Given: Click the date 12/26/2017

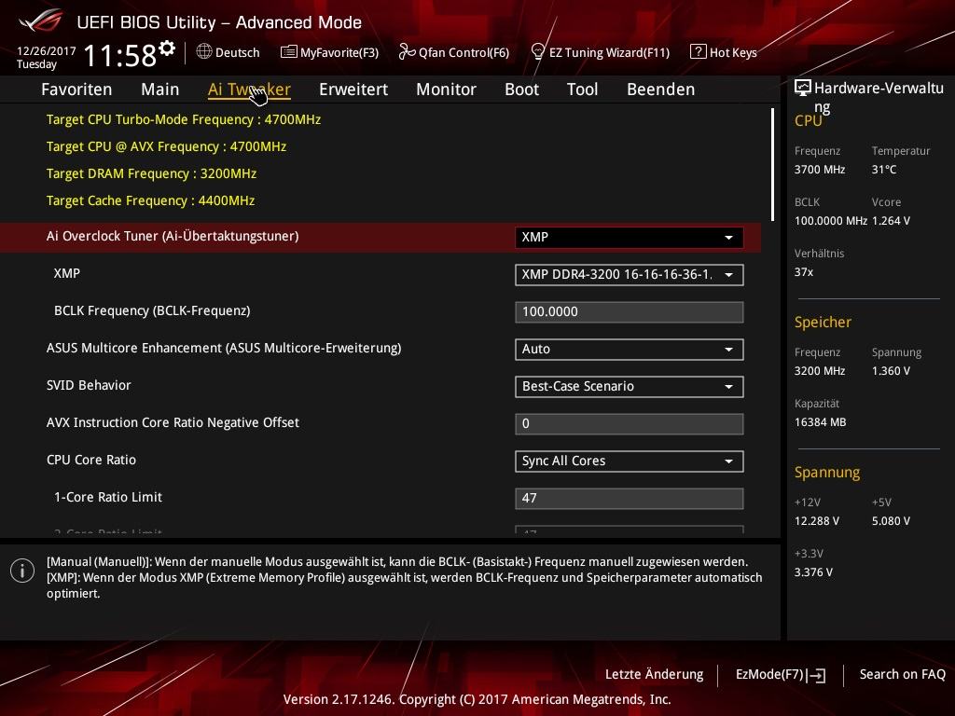Looking at the screenshot, I should (47, 51).
